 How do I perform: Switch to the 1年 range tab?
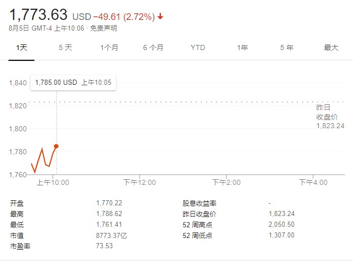[x=242, y=47]
